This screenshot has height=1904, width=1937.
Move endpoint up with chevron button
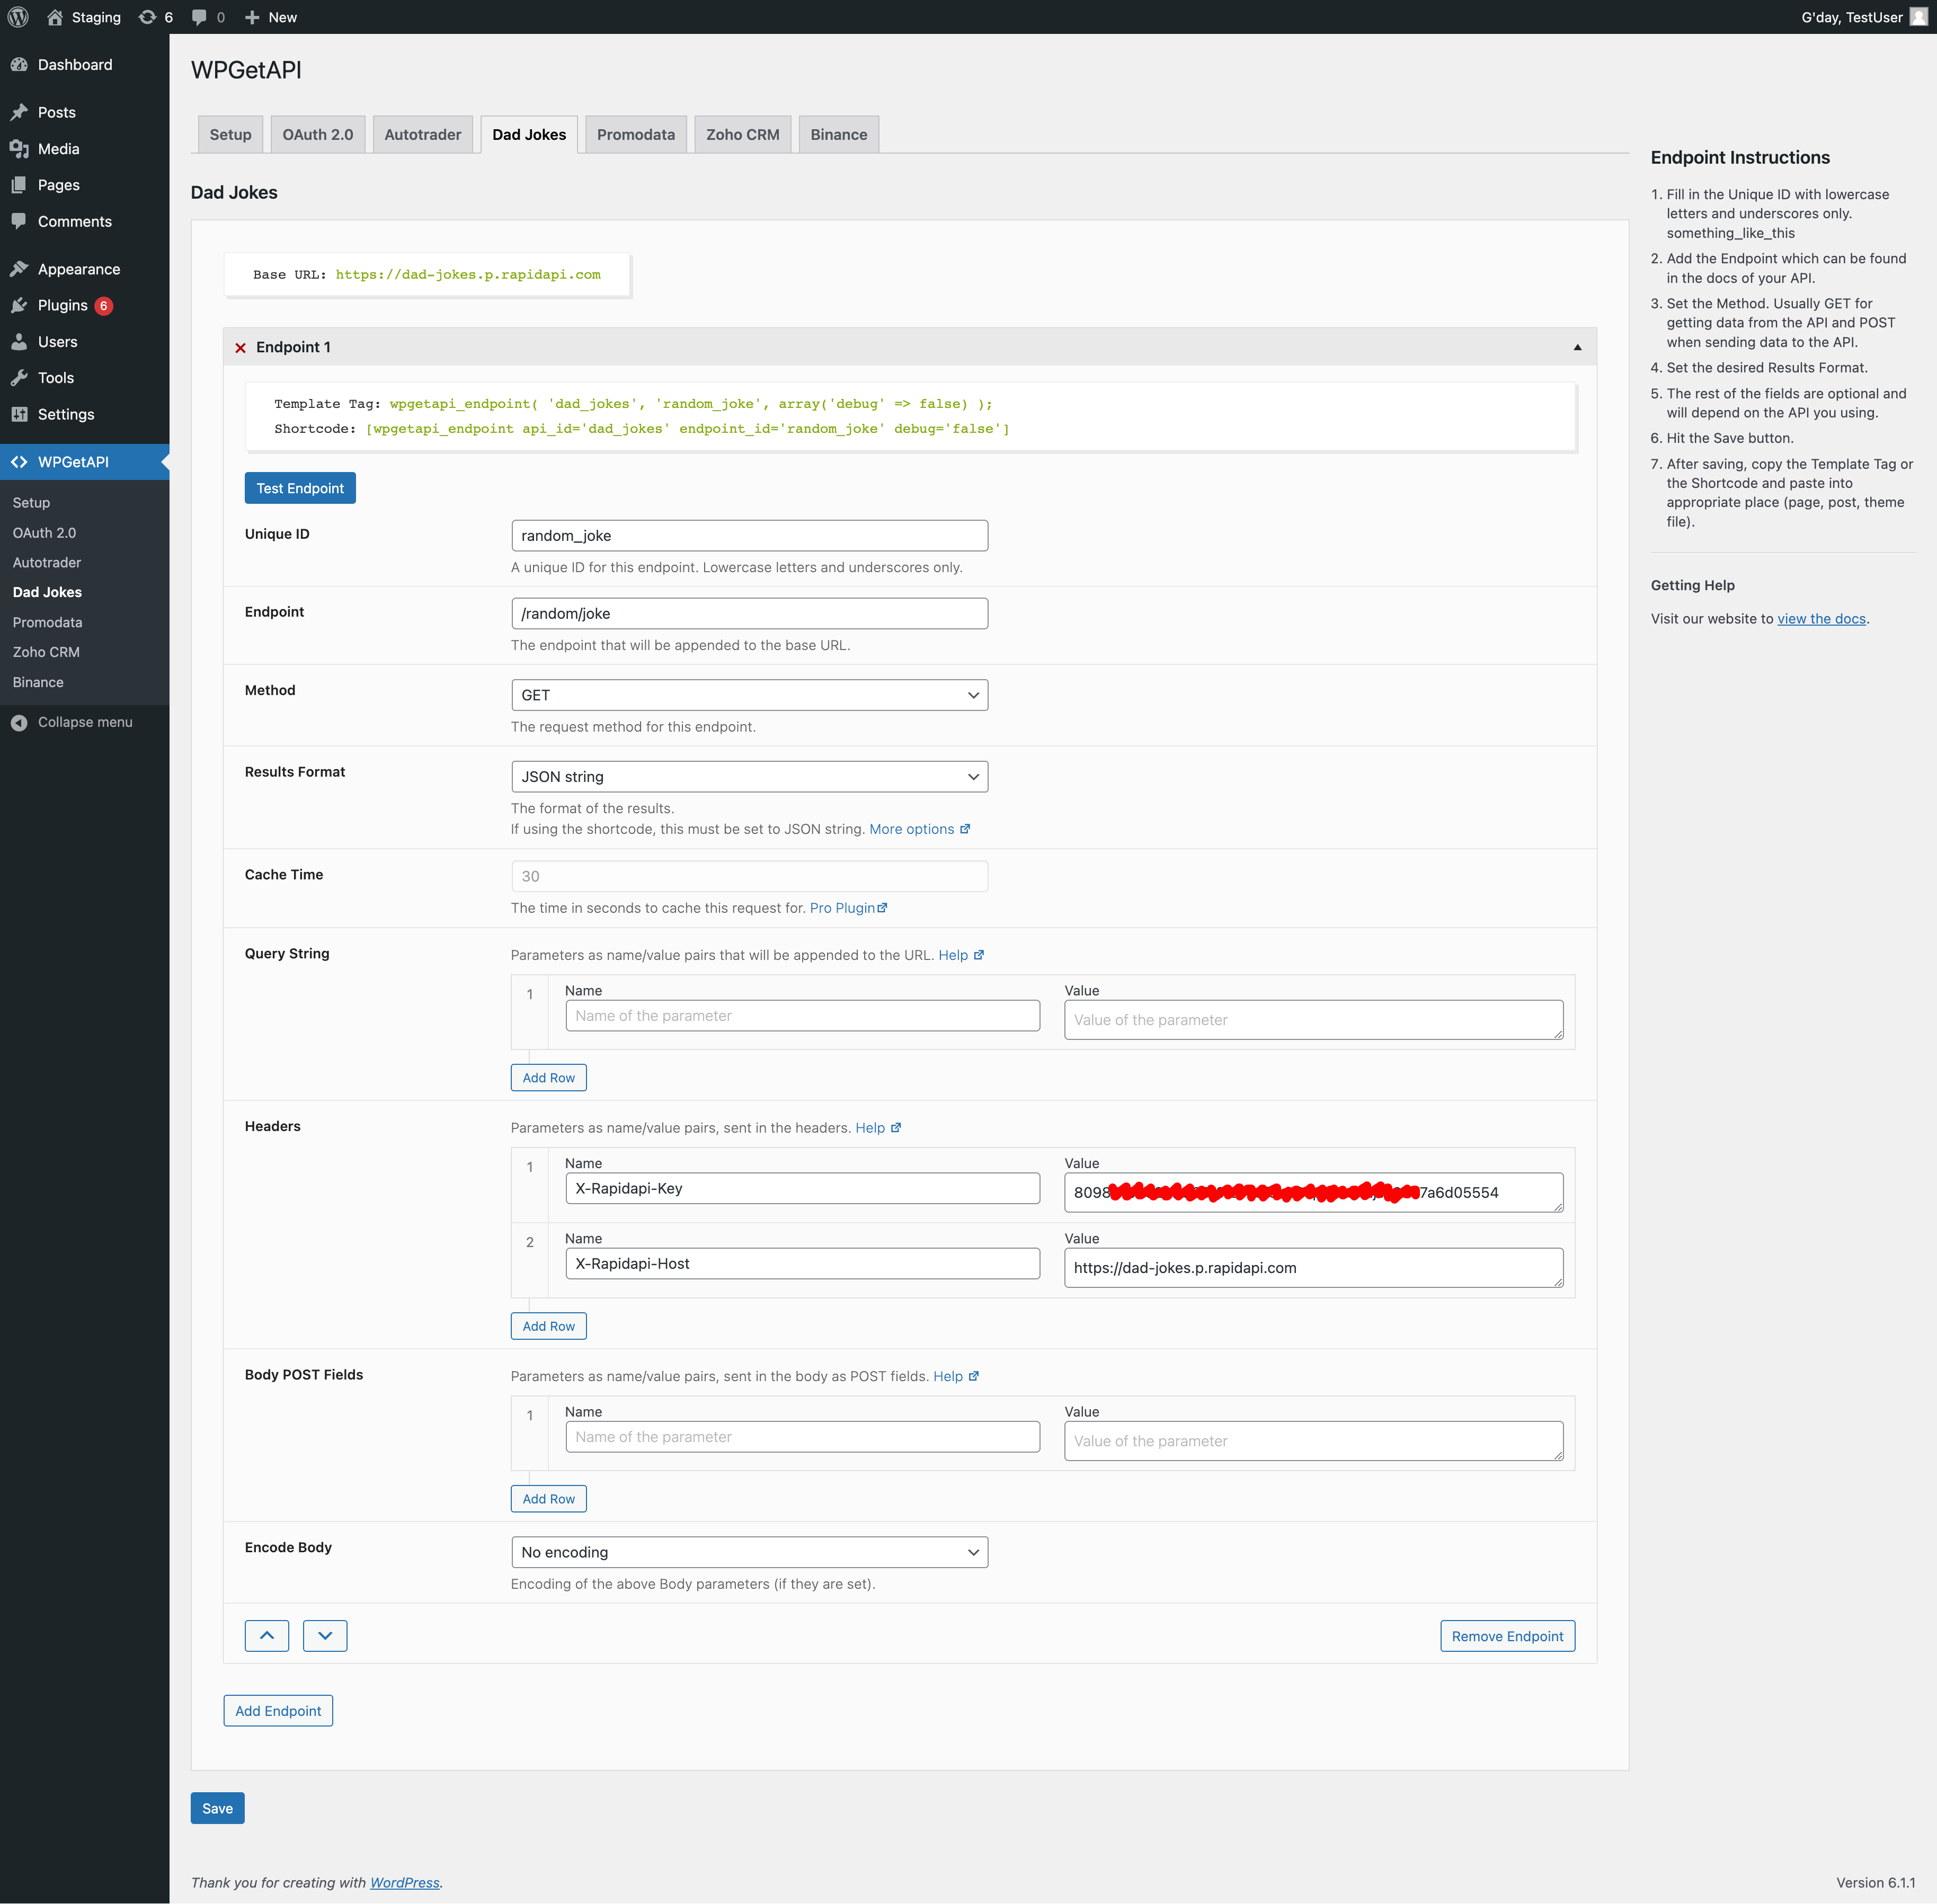click(x=267, y=1636)
